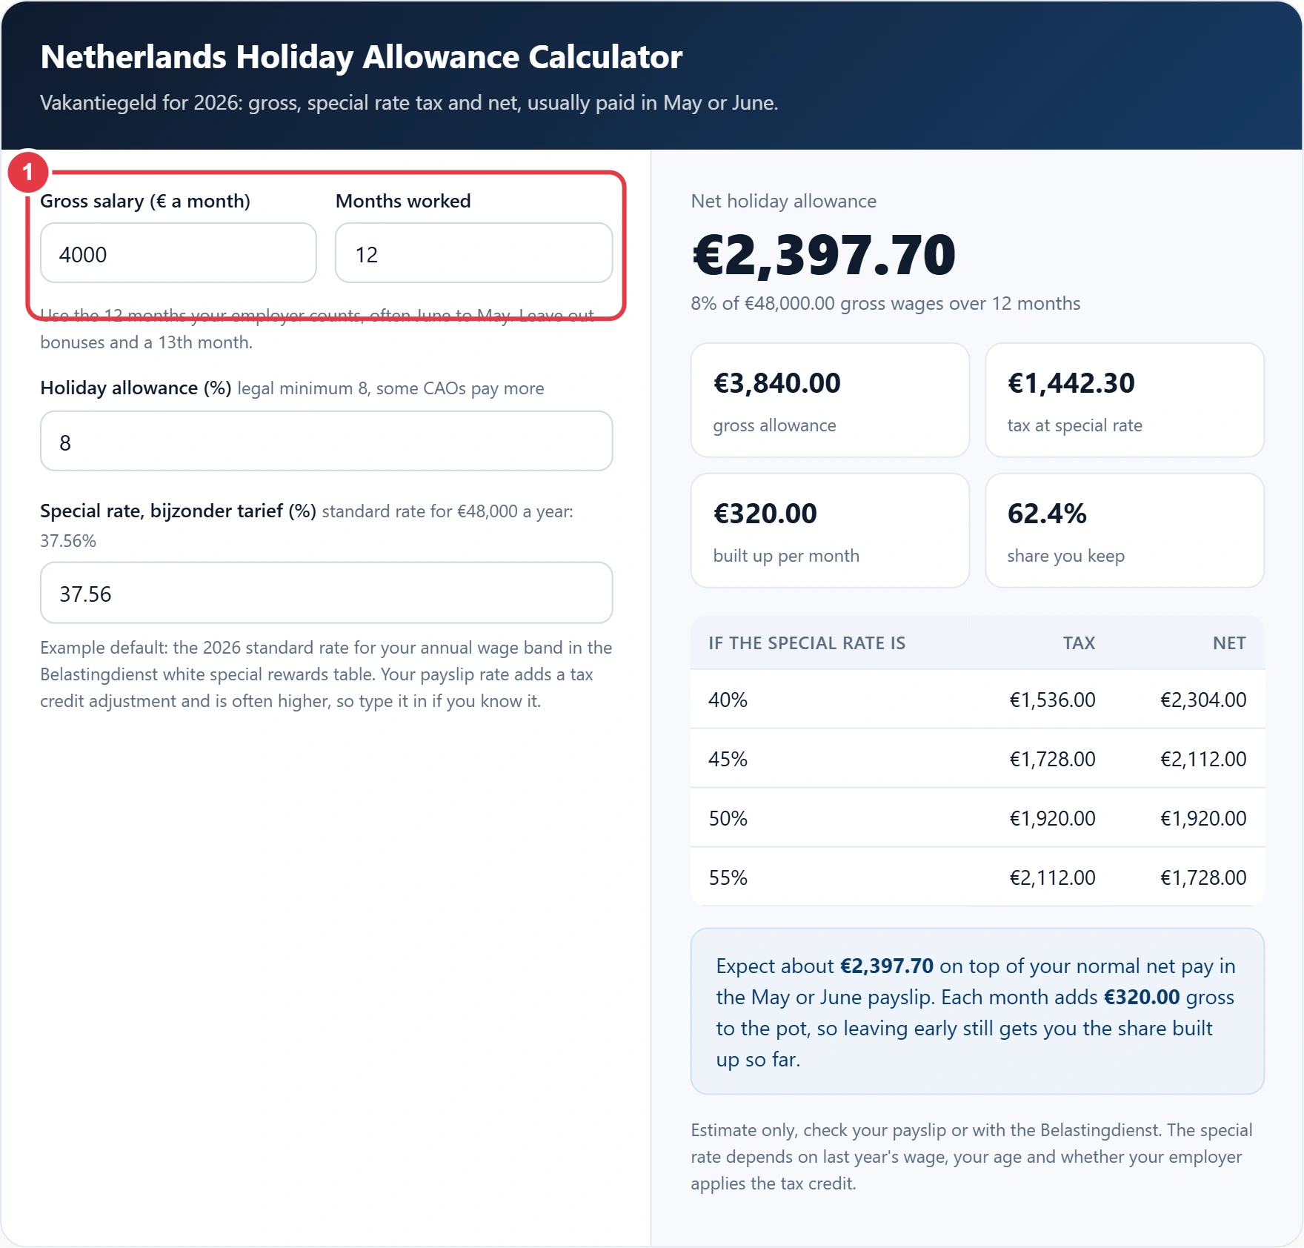Viewport: 1304px width, 1248px height.
Task: Select the €320.00 built up per month value
Action: click(765, 514)
